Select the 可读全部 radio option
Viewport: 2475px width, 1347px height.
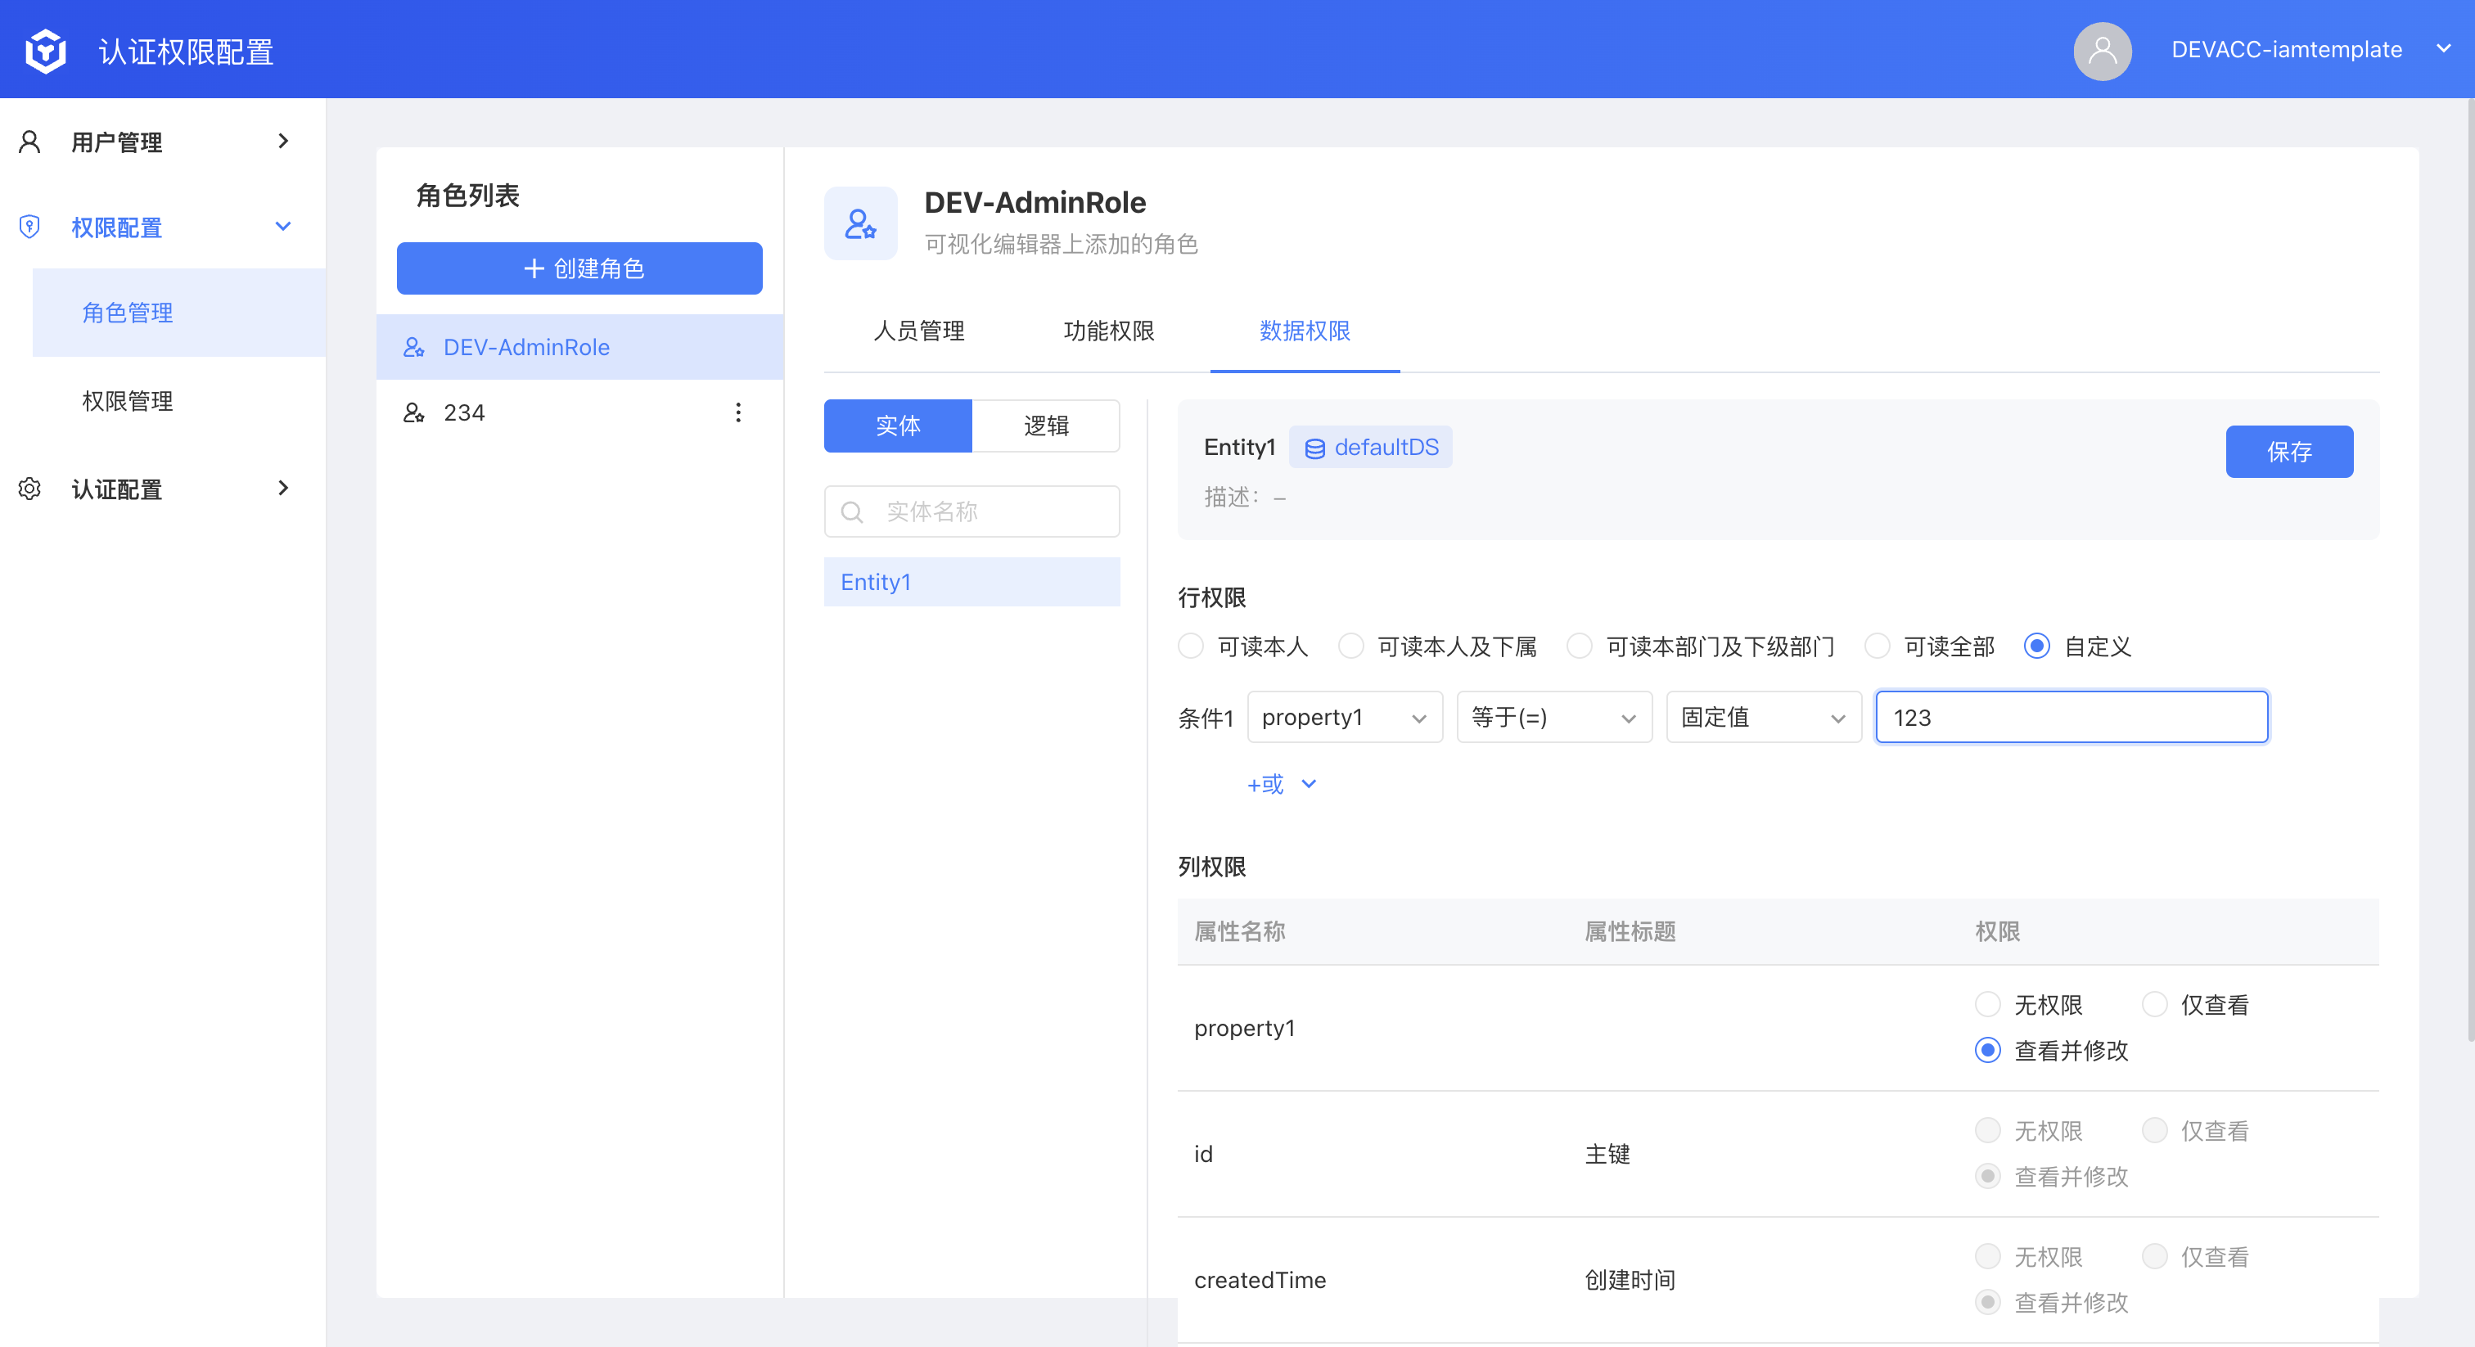pos(1877,646)
